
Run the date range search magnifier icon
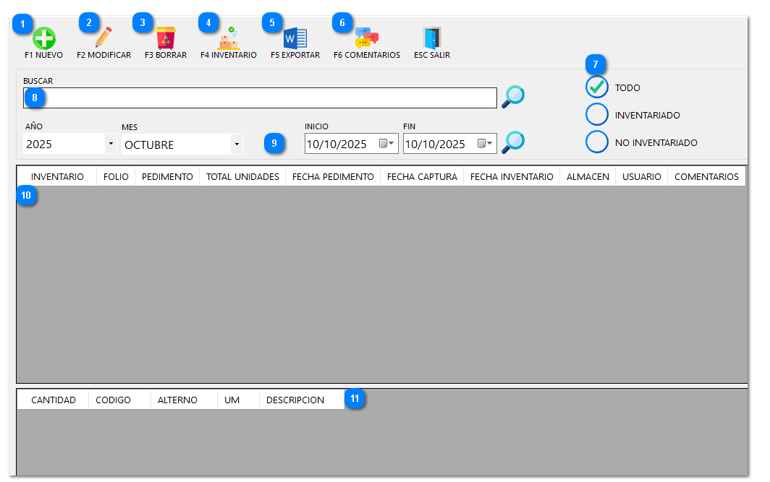point(513,142)
